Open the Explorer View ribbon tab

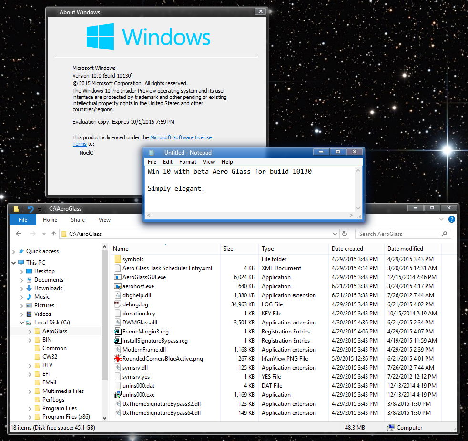(104, 220)
